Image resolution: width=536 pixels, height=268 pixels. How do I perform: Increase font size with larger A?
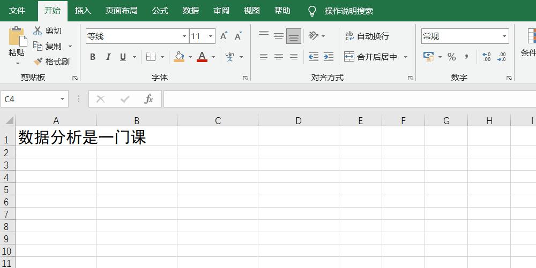(224, 36)
